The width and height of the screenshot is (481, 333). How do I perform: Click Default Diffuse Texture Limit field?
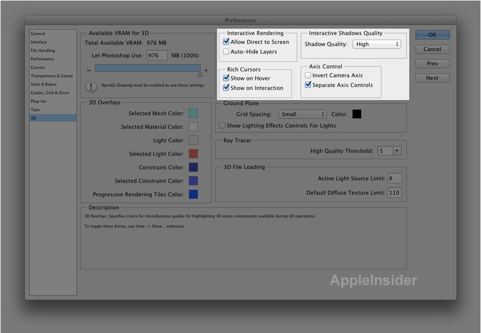pos(395,193)
